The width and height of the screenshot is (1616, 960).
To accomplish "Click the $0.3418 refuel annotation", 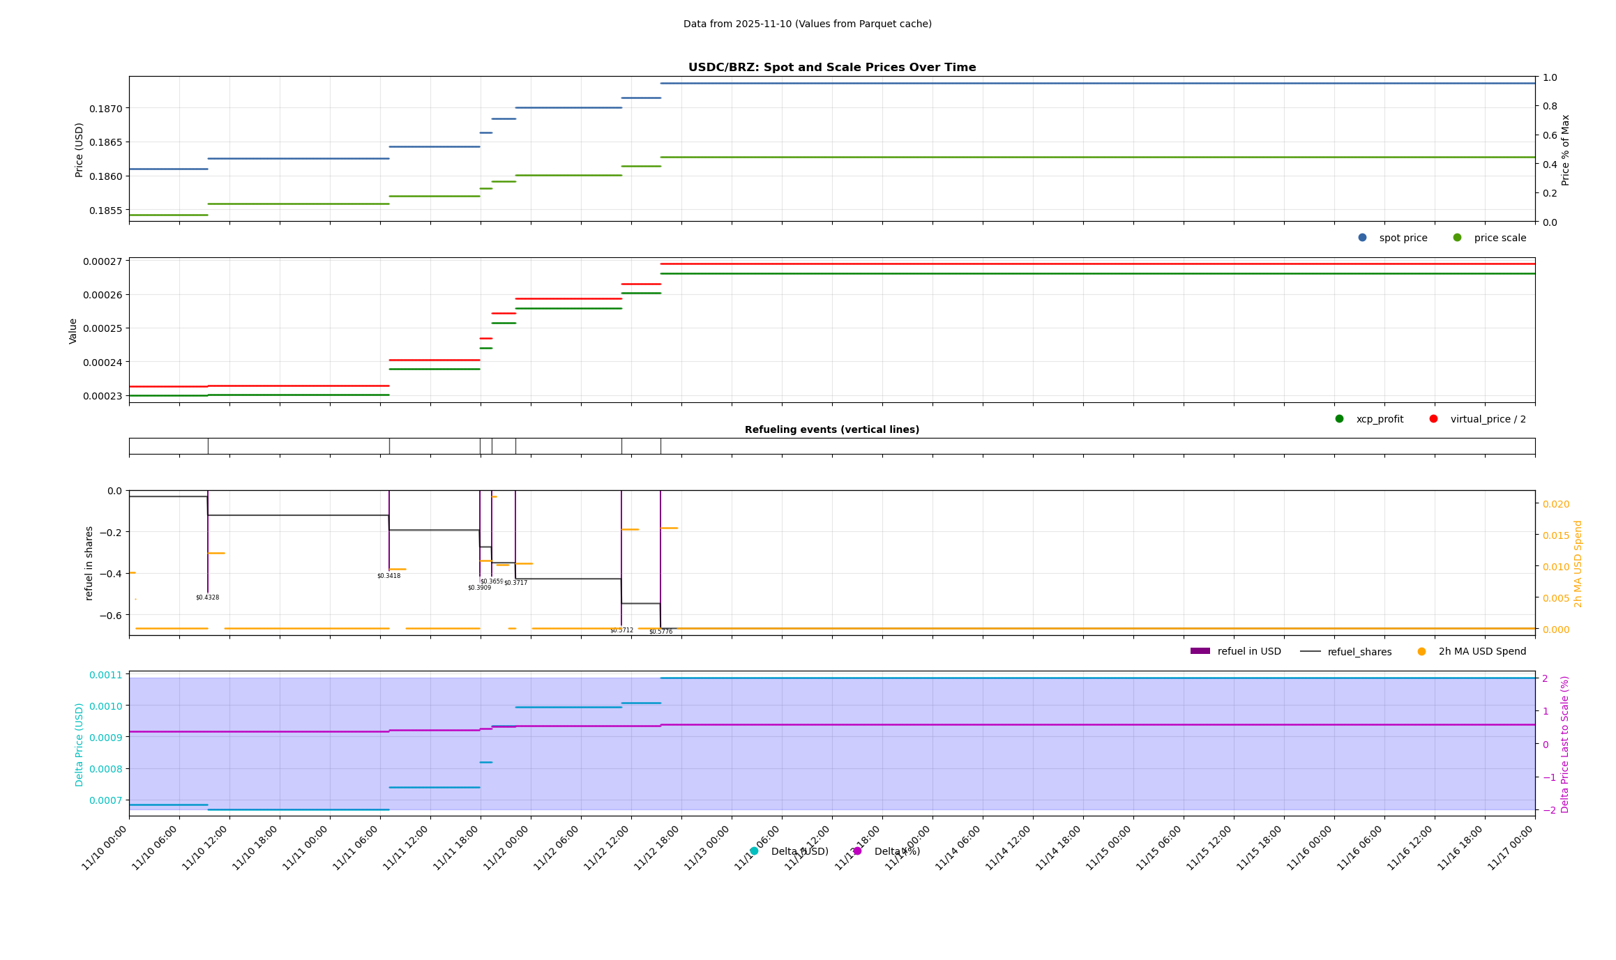I will 388,576.
